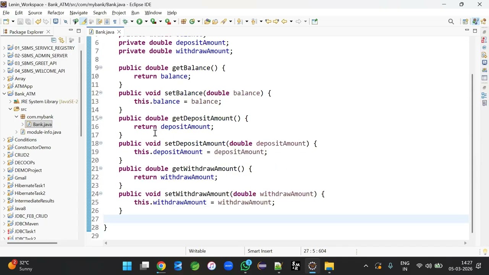Click the Open Task folder icon
Image resolution: width=489 pixels, height=275 pixels.
tap(215, 21)
